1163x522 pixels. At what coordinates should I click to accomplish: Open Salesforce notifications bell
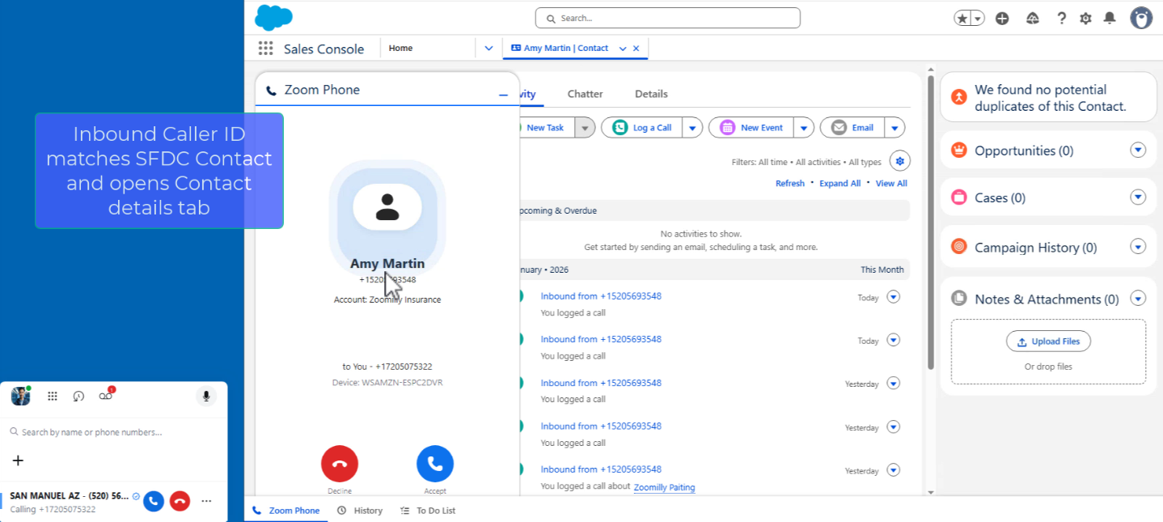click(1110, 18)
